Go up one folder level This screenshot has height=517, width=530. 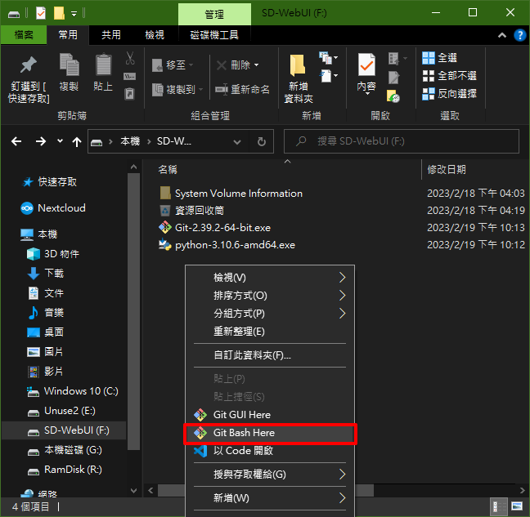(x=77, y=142)
